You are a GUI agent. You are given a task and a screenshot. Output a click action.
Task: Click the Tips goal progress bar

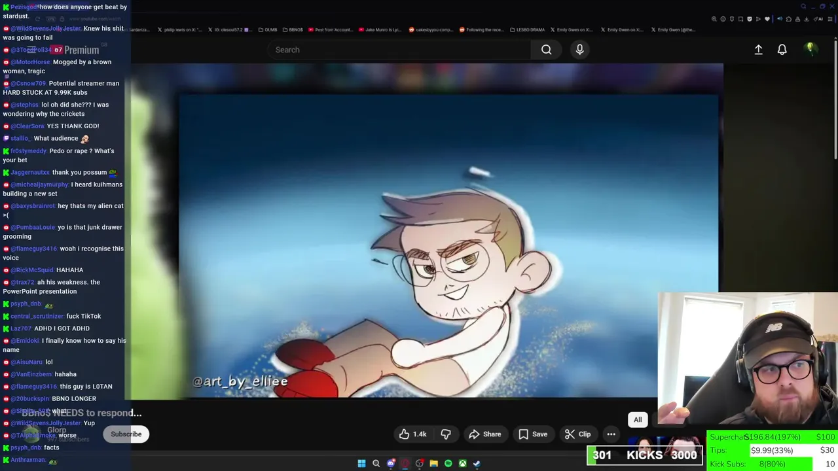click(772, 450)
